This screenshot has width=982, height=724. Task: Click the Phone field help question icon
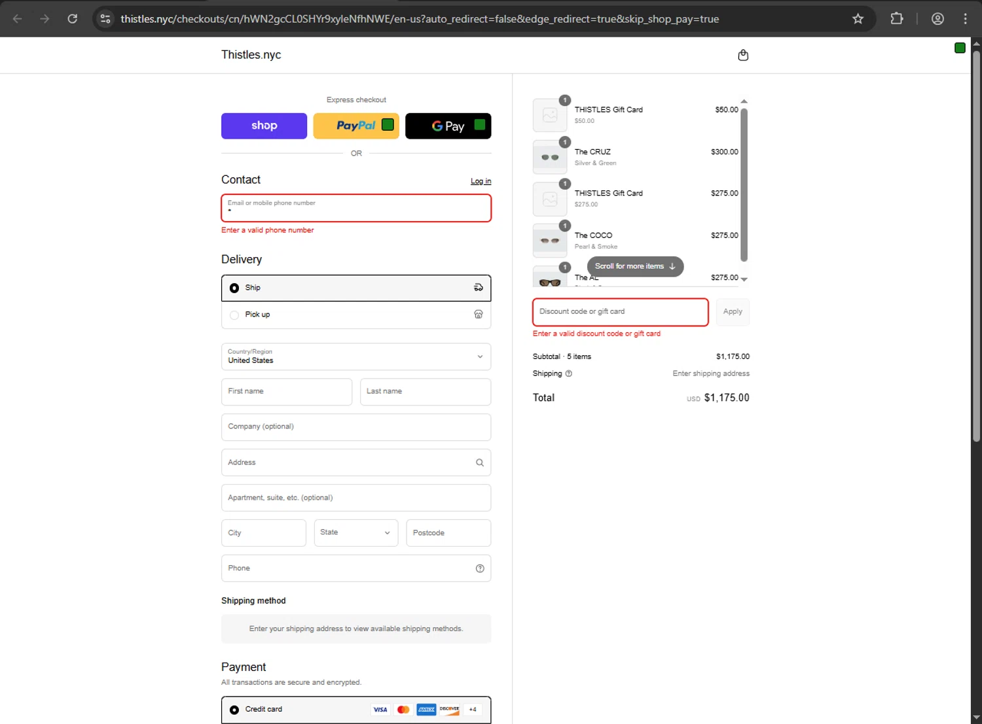pos(480,568)
